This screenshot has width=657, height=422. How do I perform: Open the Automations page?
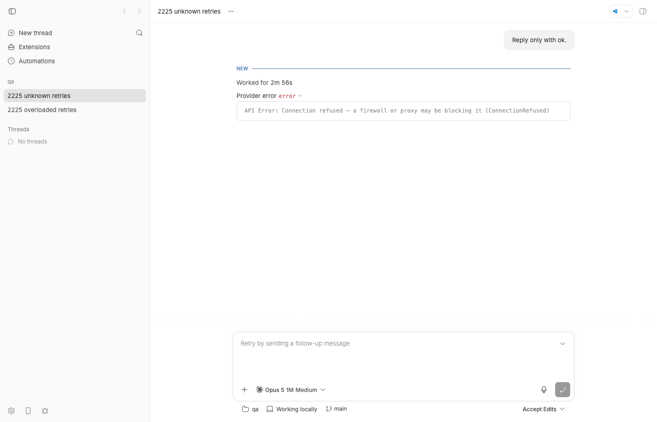pyautogui.click(x=31, y=61)
